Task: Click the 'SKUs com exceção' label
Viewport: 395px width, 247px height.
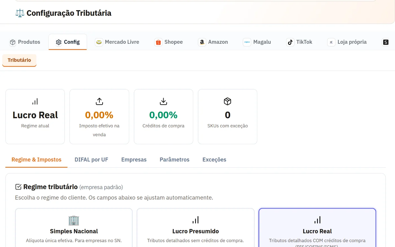Action: [227, 126]
